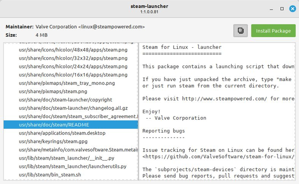
Task: Click the maintainer email linux@steampowered.com text
Action: 112,27
